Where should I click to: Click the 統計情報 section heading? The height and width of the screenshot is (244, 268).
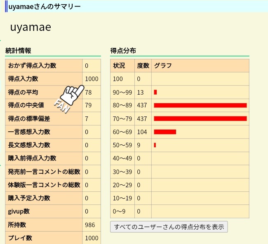(18, 51)
